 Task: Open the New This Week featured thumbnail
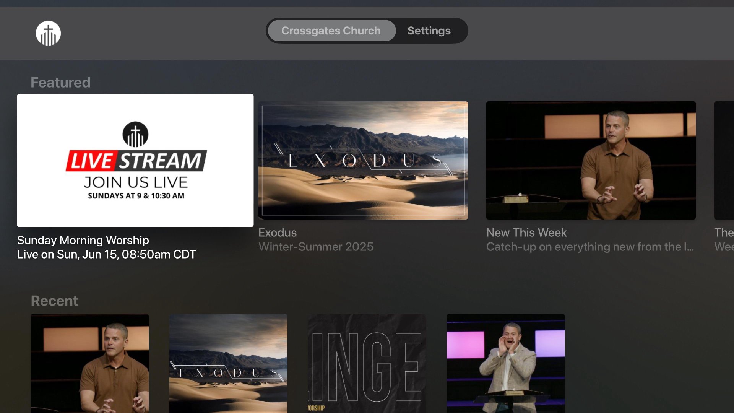[x=591, y=160]
